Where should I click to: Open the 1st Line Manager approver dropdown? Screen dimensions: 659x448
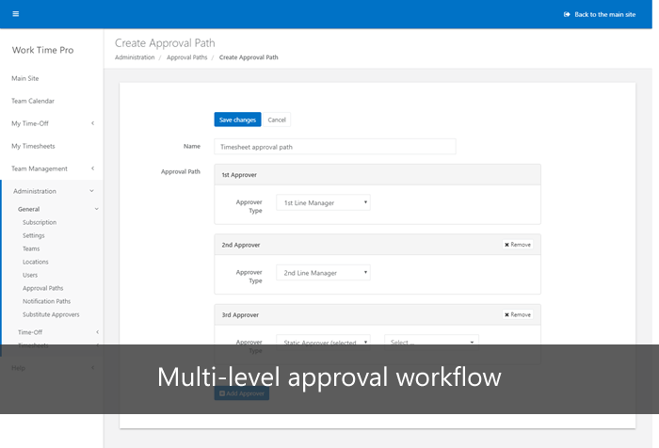click(x=323, y=202)
